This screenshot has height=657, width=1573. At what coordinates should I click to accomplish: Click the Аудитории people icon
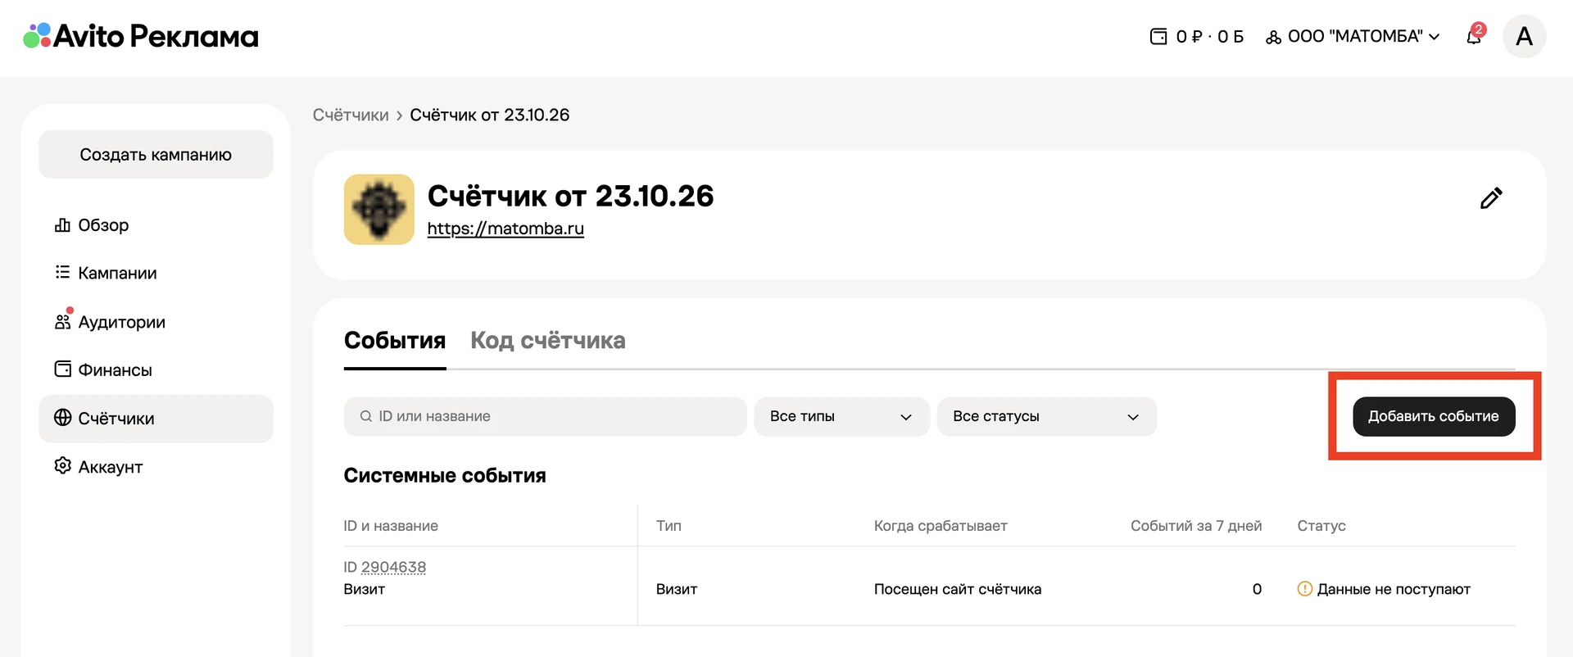[62, 321]
